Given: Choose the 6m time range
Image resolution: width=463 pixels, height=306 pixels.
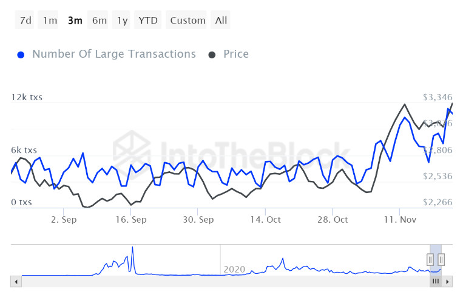Looking at the screenshot, I should point(100,20).
